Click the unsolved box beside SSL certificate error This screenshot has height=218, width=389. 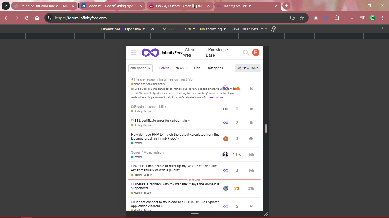click(132, 121)
